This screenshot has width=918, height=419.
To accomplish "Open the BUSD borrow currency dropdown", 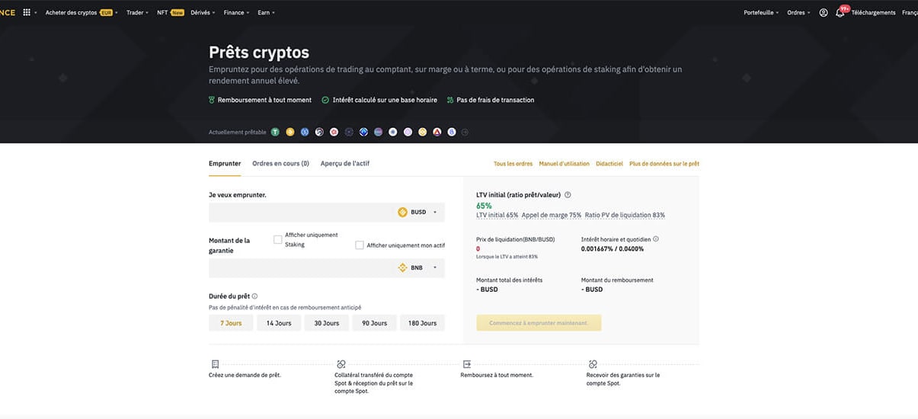I will (x=418, y=212).
